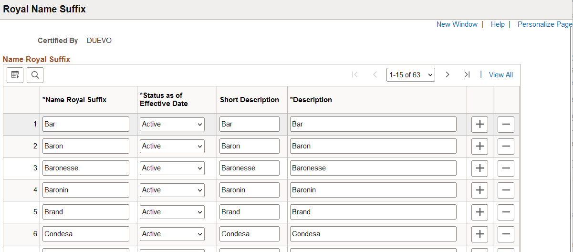Add a row after Brand
This screenshot has width=573, height=252.
pyautogui.click(x=480, y=212)
